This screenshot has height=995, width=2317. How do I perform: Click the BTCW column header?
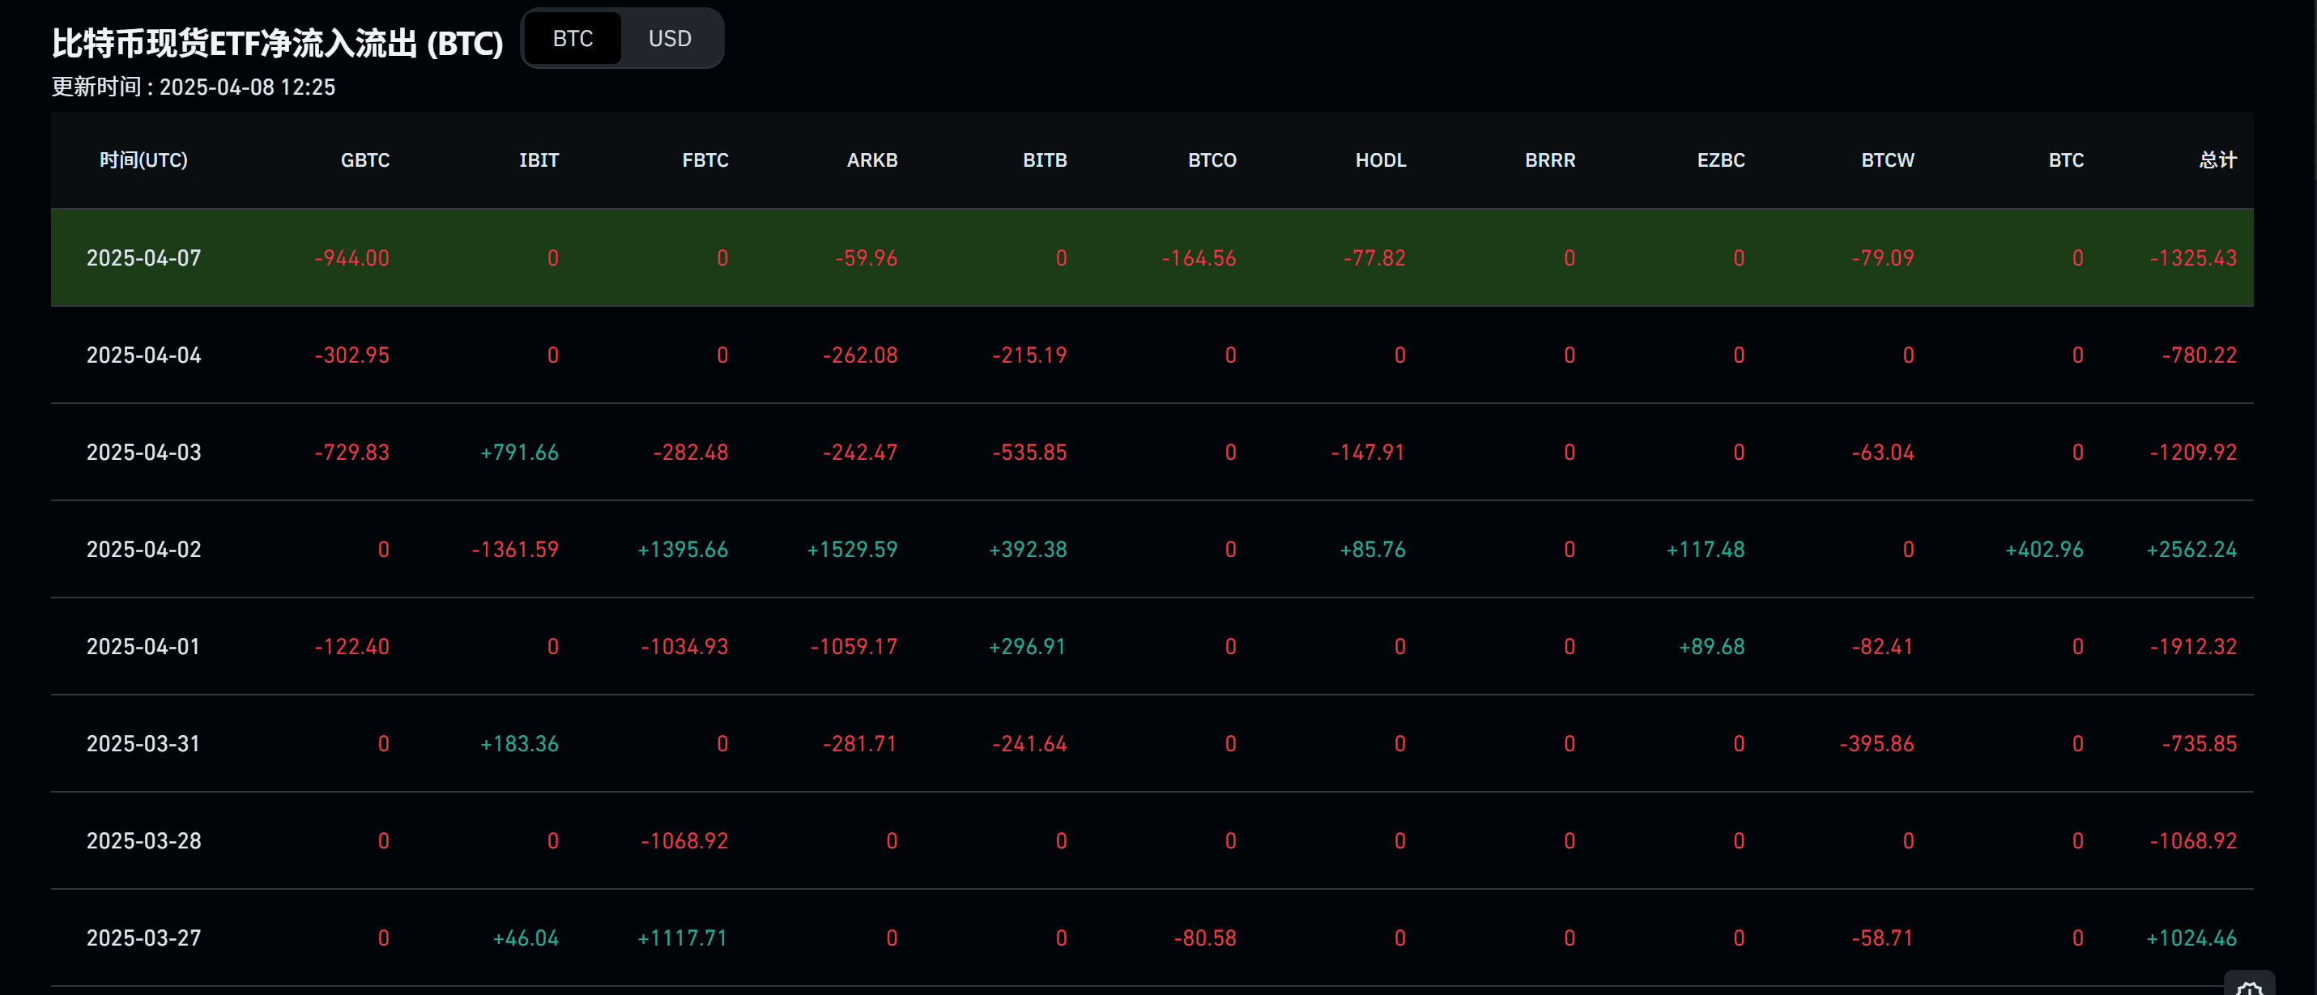tap(1886, 160)
